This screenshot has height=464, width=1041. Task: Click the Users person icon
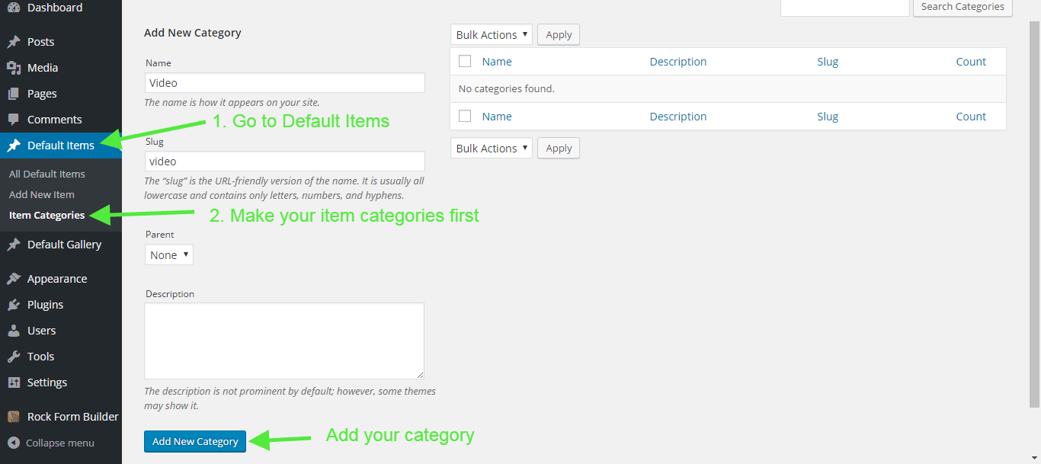(14, 331)
